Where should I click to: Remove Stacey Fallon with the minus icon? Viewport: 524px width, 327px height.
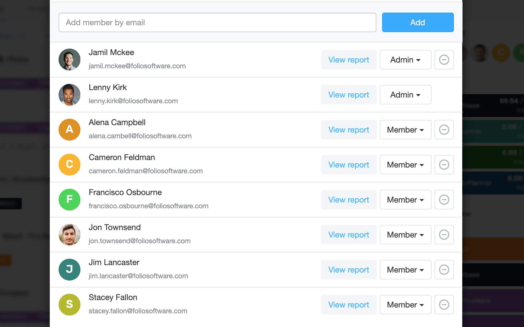[x=444, y=305]
